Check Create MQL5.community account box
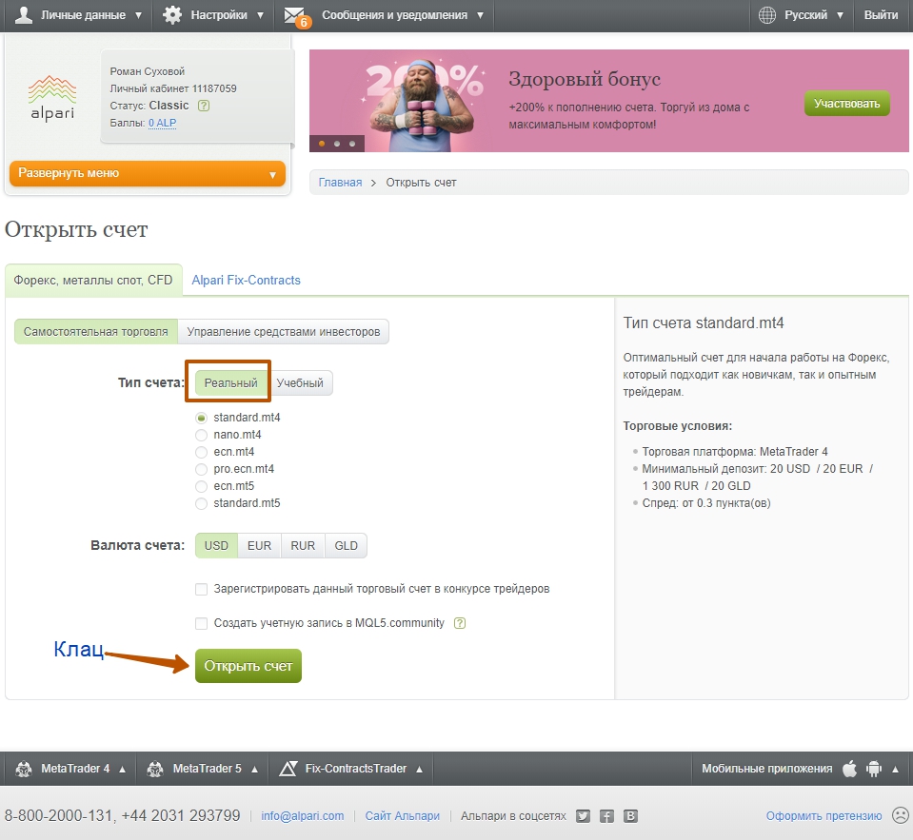The width and height of the screenshot is (913, 840). (201, 624)
